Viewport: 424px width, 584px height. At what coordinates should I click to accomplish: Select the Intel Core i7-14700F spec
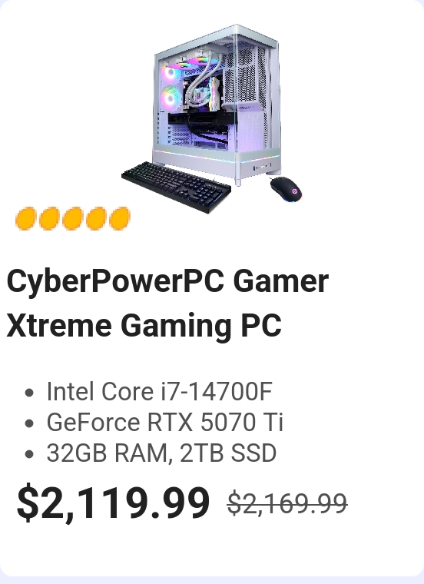pos(159,391)
